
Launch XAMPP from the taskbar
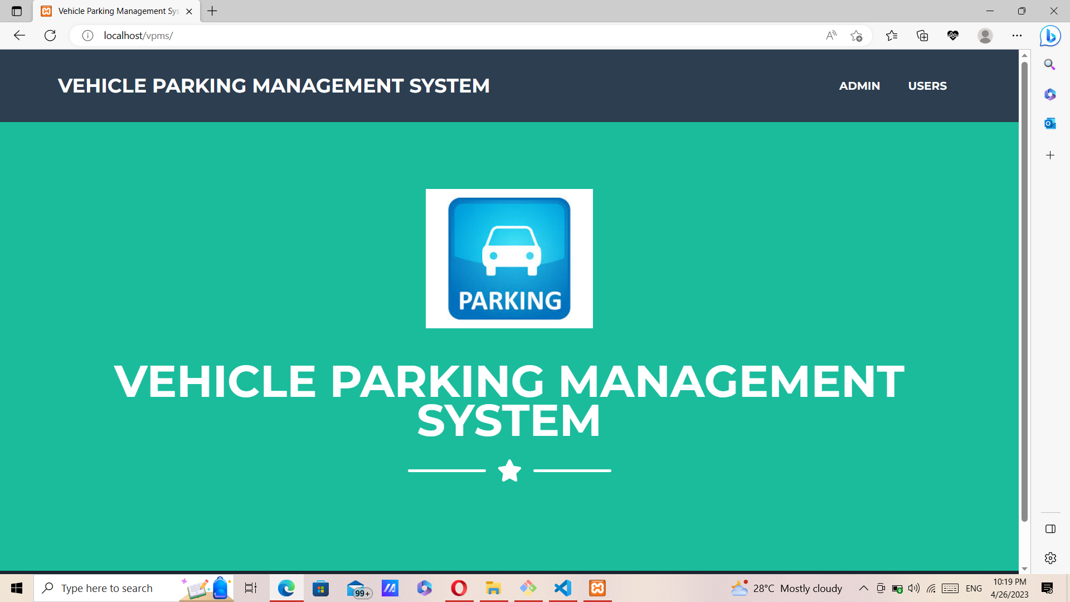[x=597, y=588]
